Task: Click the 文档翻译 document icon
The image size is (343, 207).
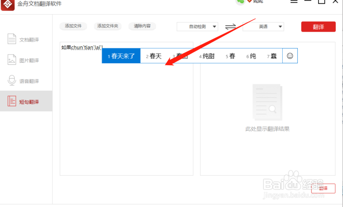Action: tap(12, 39)
